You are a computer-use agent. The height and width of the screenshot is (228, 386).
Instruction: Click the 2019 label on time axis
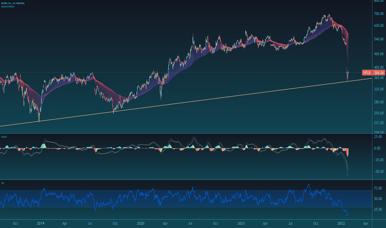(41, 223)
